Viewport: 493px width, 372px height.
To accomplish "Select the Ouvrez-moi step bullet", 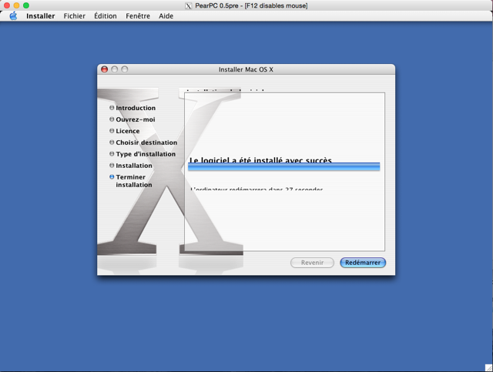I will 112,119.
